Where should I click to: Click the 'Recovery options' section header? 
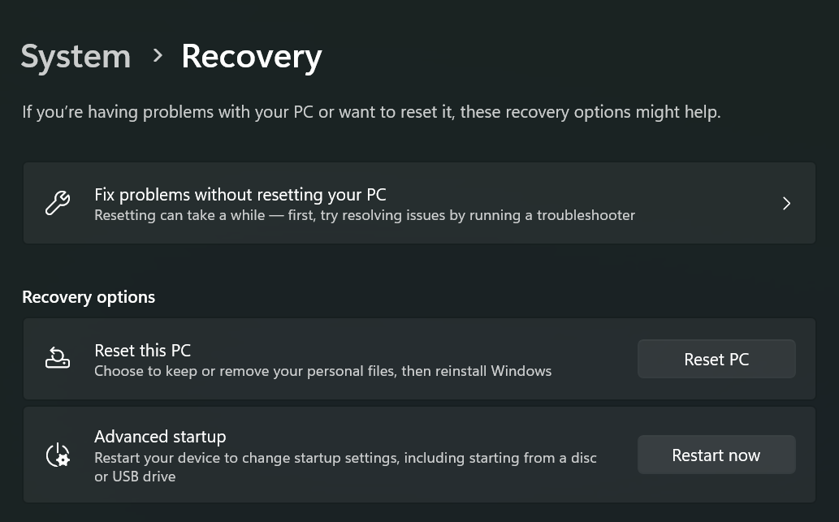(x=89, y=297)
